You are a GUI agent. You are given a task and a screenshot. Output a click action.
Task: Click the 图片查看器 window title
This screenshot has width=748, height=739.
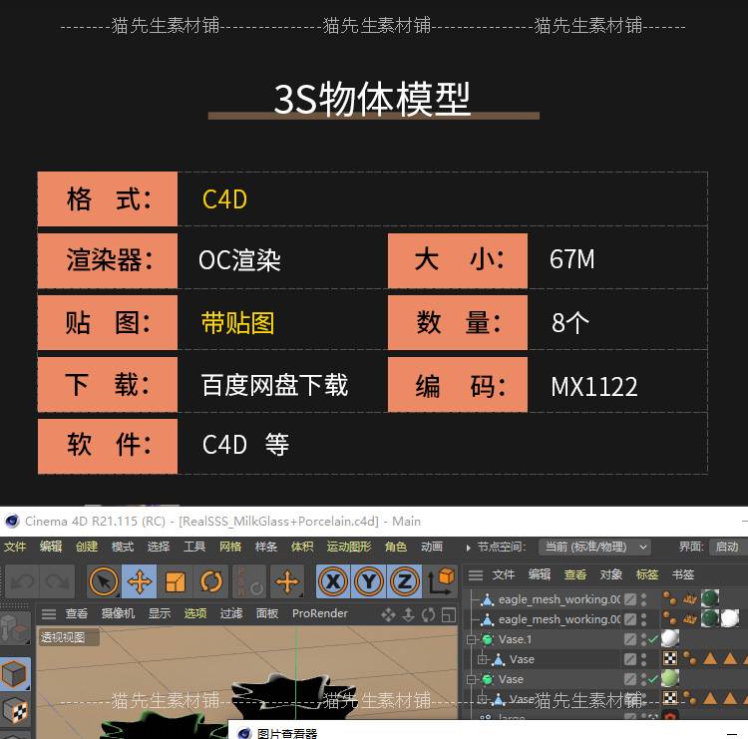(286, 733)
